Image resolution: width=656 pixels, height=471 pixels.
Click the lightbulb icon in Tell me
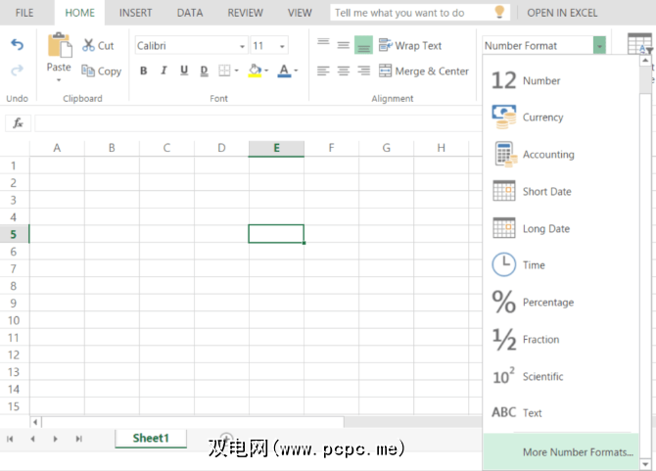[499, 12]
